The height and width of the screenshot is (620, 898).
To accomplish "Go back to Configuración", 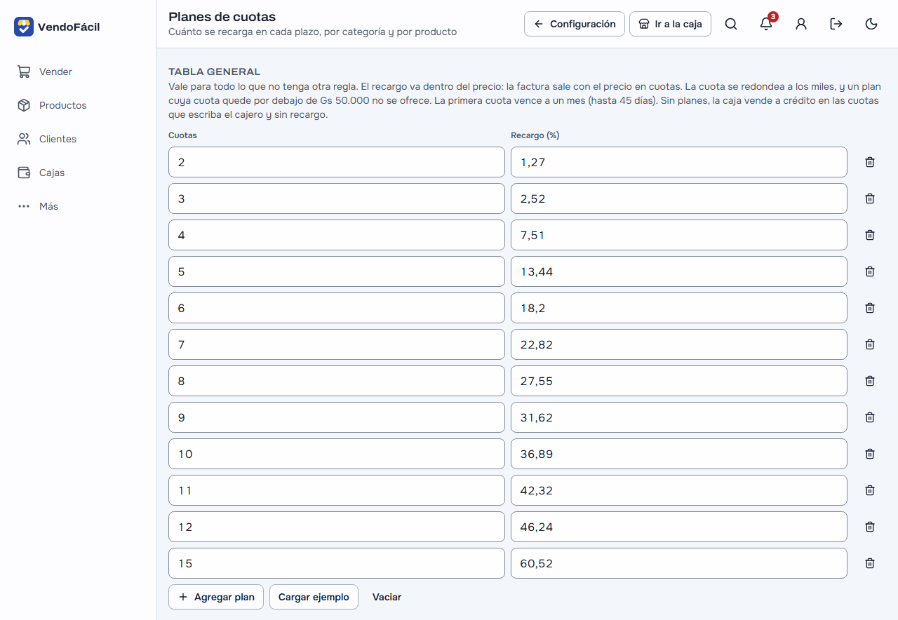I will [x=575, y=24].
